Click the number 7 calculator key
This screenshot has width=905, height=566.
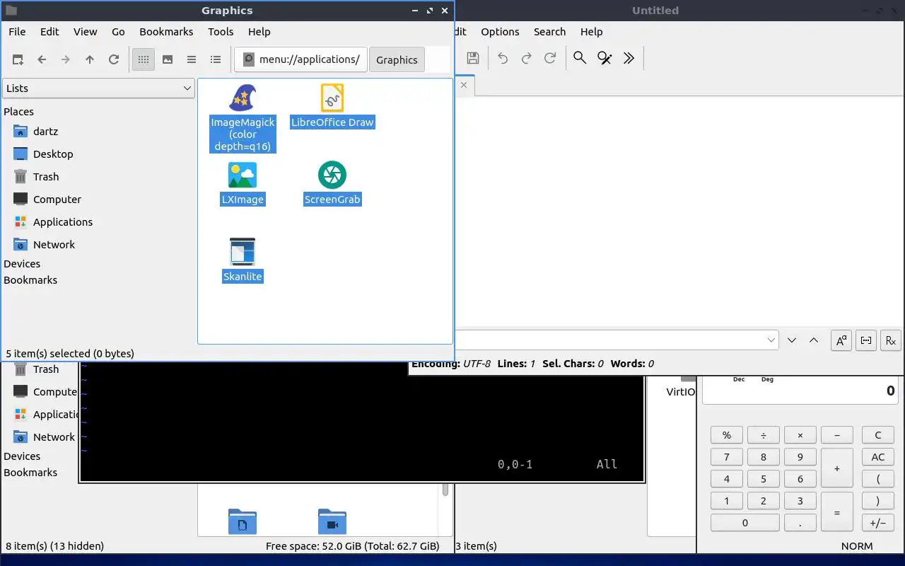727,457
